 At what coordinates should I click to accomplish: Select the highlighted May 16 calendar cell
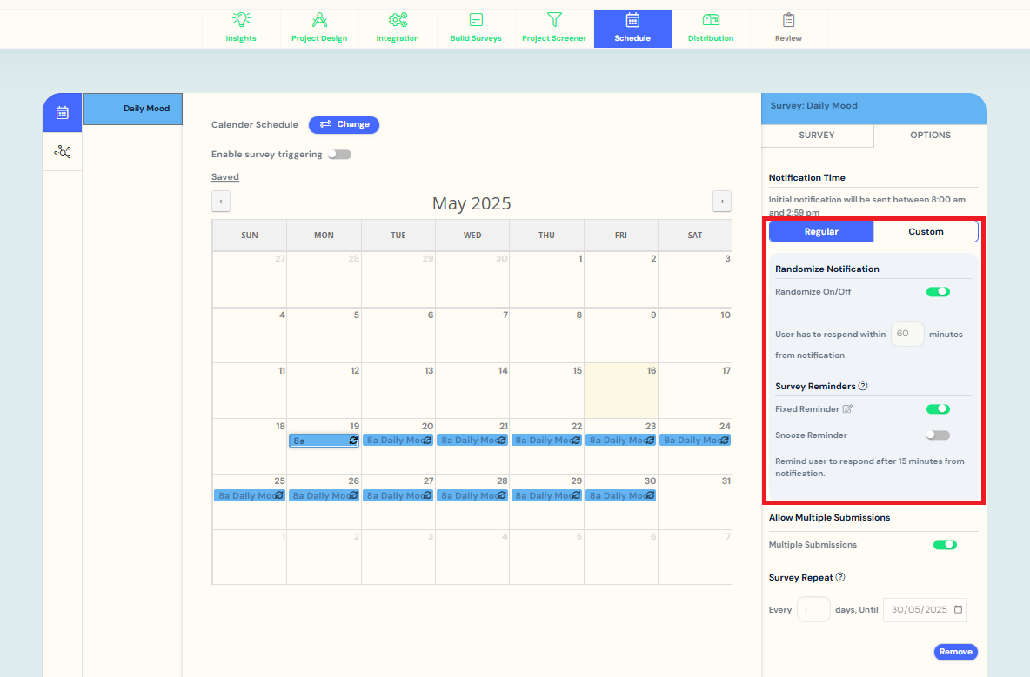pos(621,390)
